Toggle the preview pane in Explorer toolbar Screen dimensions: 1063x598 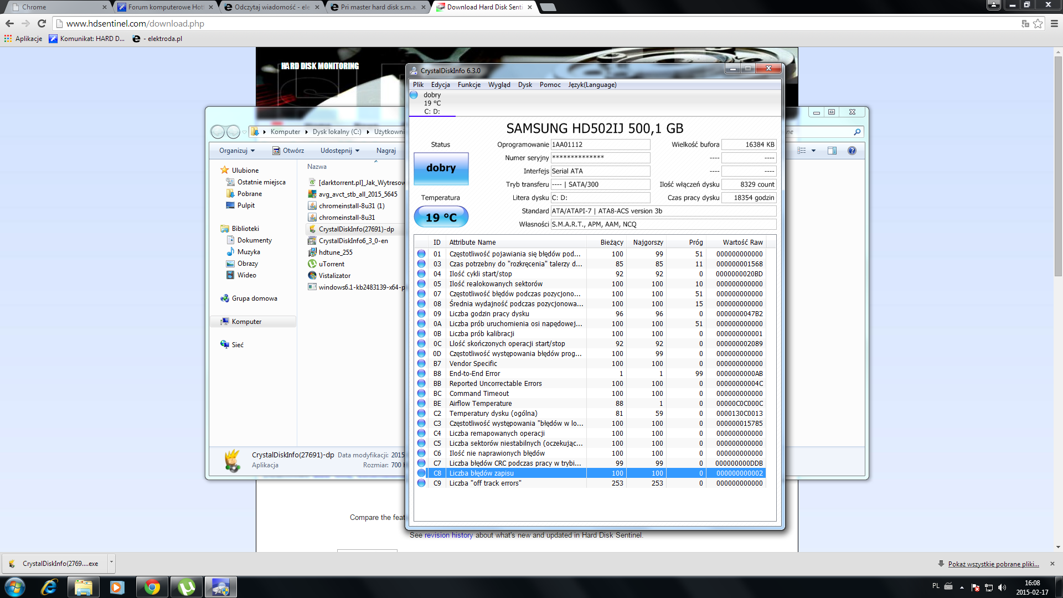[832, 150]
